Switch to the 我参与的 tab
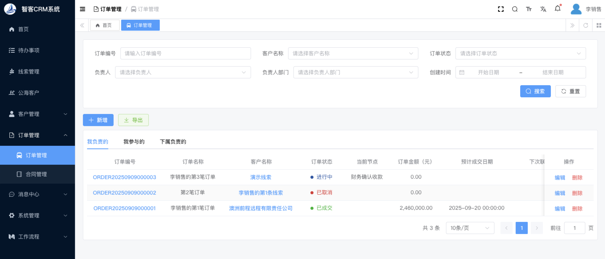The height and width of the screenshot is (259, 605). click(x=134, y=142)
